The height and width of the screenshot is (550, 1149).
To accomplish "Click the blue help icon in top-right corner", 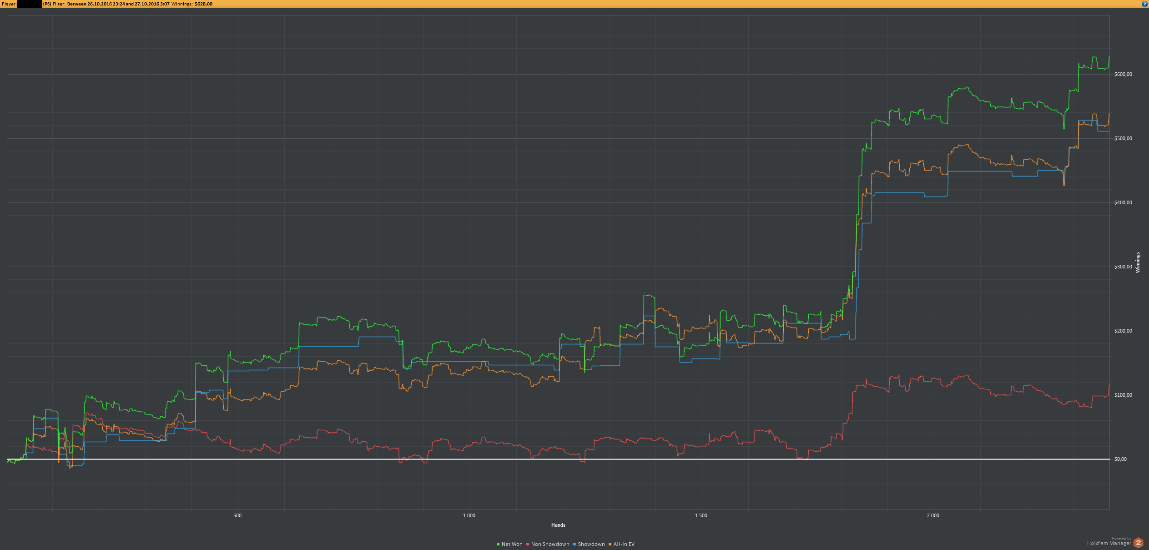I will click(1144, 4).
